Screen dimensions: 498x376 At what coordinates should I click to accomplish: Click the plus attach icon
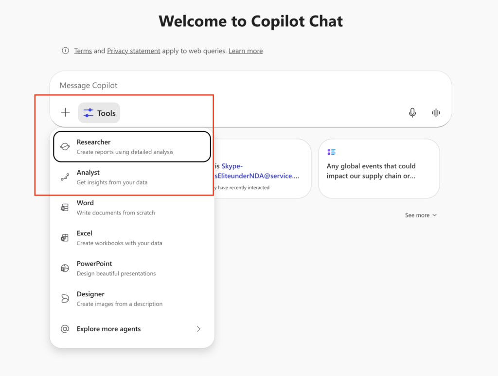point(65,113)
